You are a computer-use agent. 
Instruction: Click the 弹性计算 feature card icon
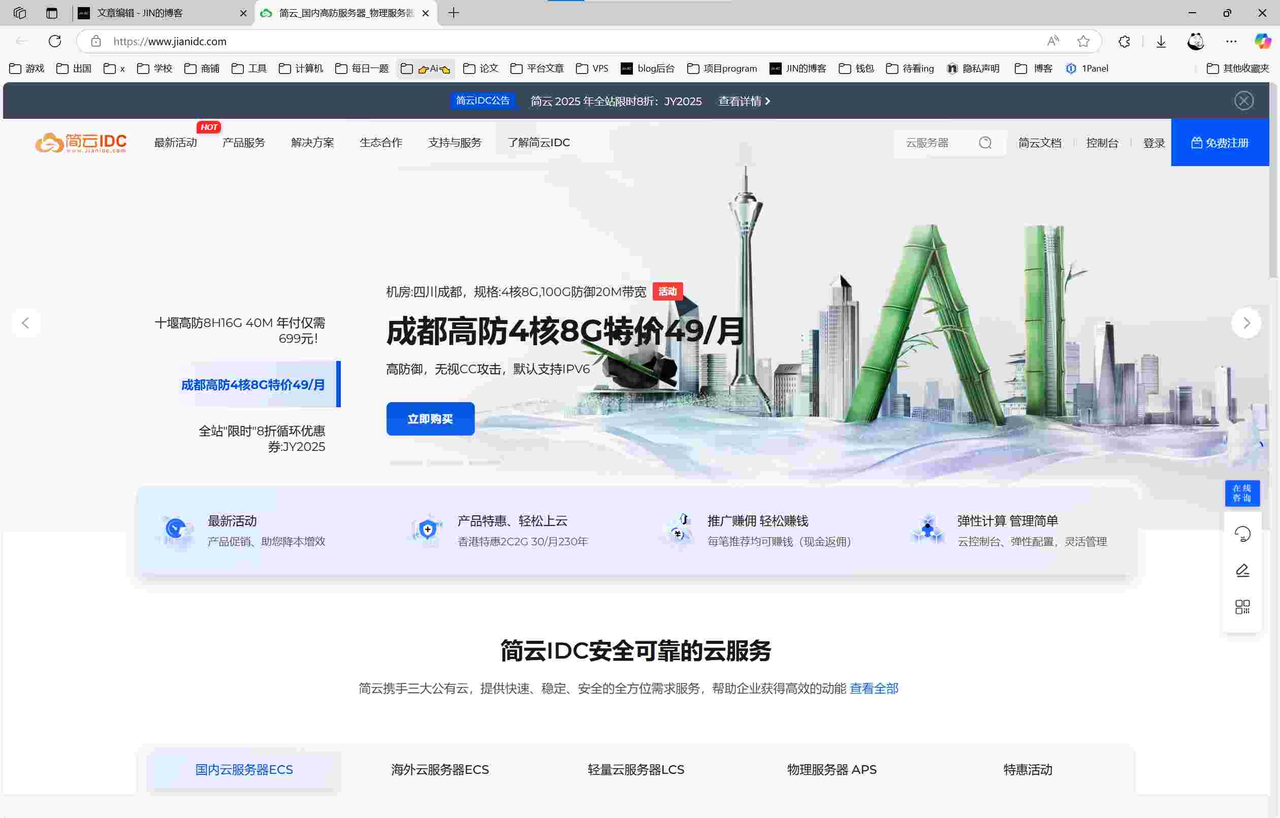(927, 530)
